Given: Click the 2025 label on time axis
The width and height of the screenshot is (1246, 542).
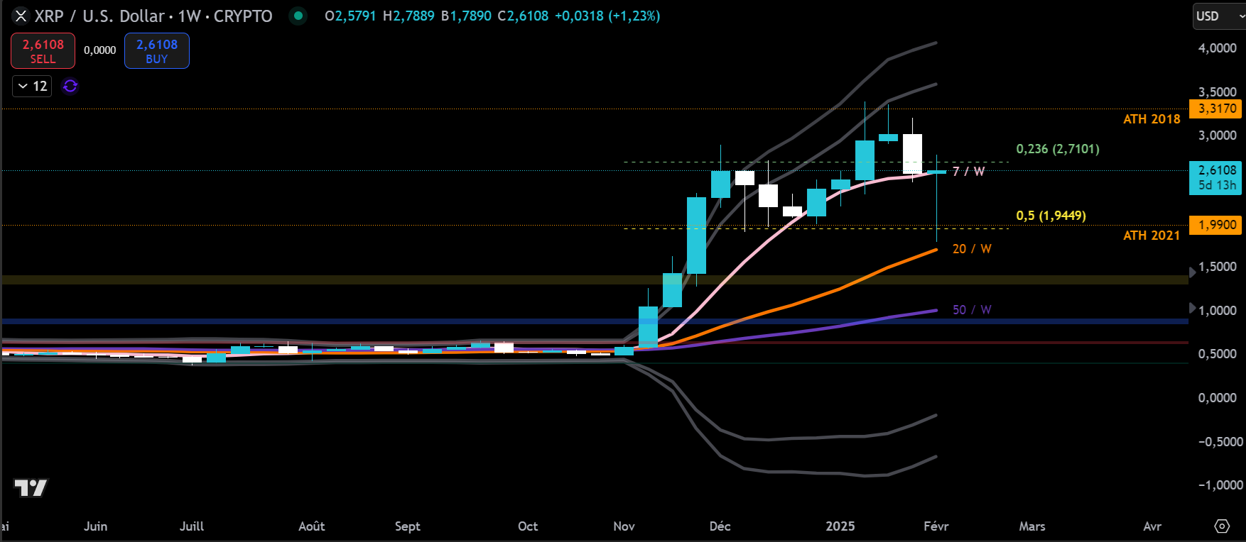Looking at the screenshot, I should coord(840,526).
